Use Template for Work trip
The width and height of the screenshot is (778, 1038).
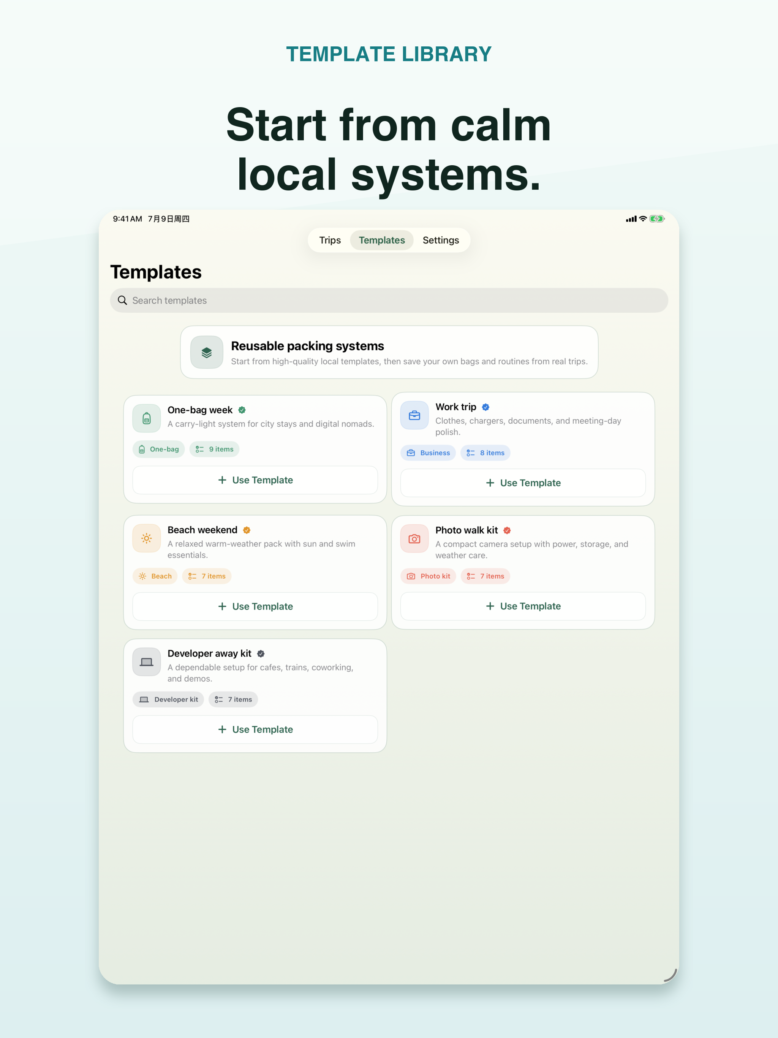(x=523, y=483)
